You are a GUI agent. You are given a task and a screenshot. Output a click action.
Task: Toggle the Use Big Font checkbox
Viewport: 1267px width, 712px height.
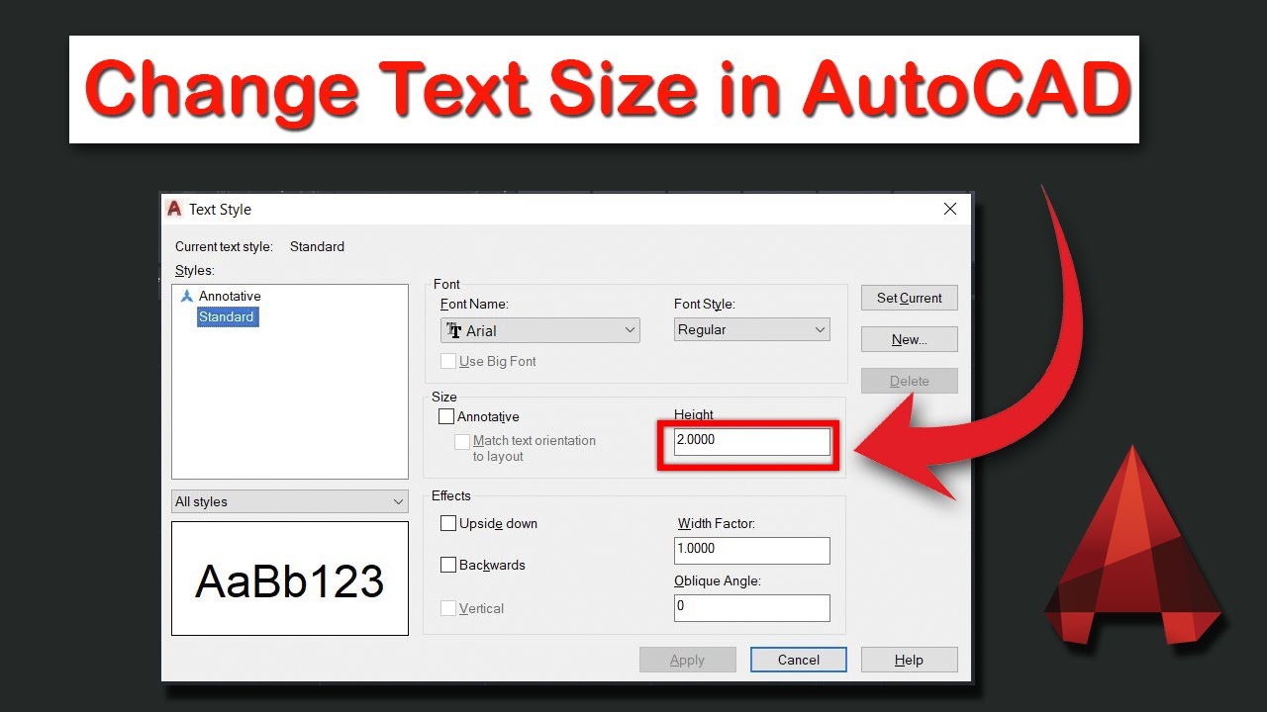448,361
